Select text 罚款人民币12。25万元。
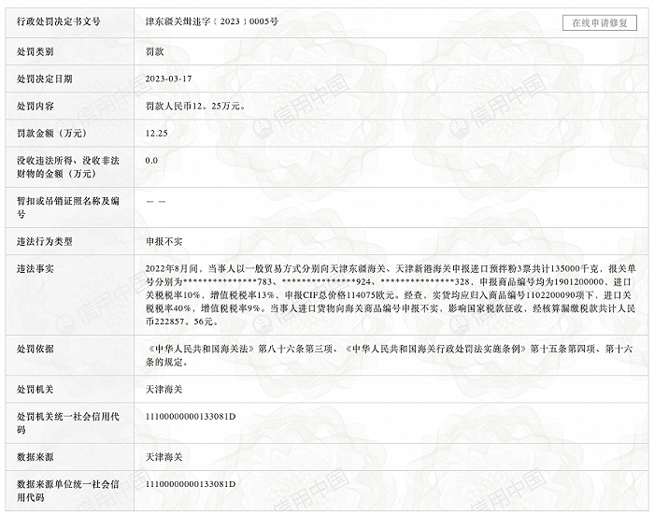This screenshot has height=515, width=654. click(195, 106)
